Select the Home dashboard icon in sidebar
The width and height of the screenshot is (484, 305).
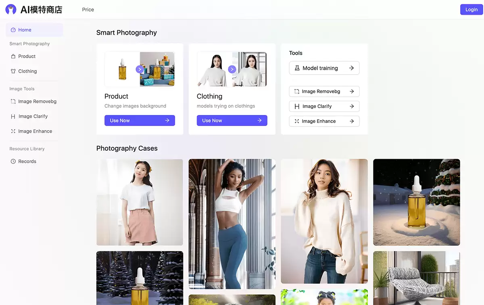13,30
